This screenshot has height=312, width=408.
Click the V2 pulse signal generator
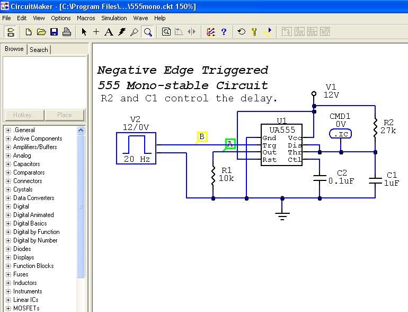tap(136, 149)
